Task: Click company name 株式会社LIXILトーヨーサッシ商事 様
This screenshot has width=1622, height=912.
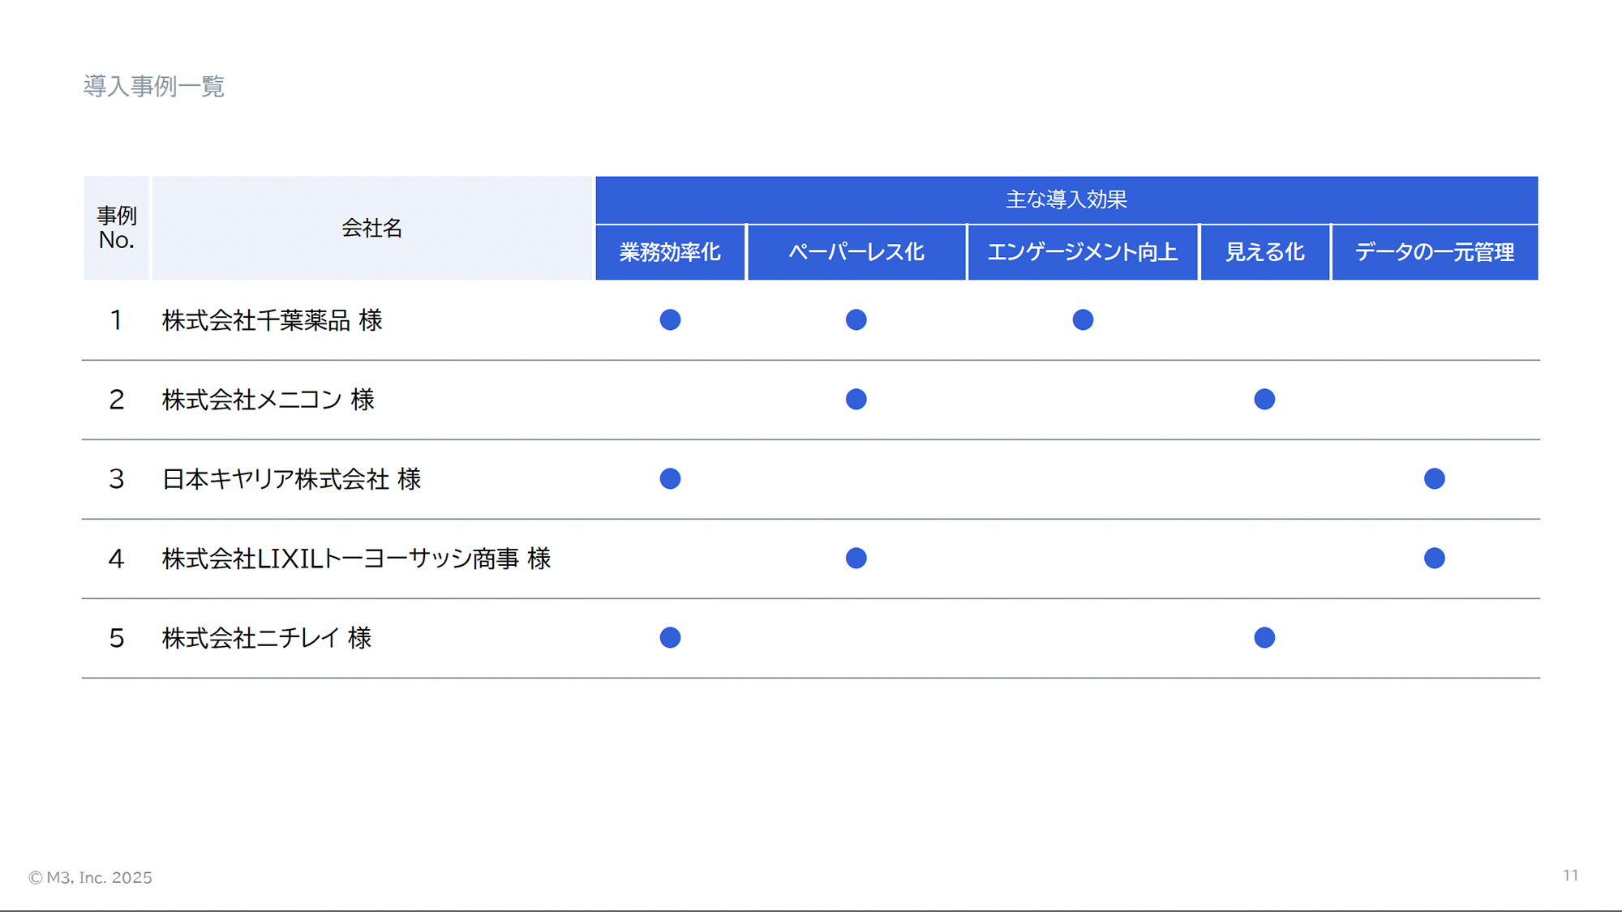Action: (356, 559)
